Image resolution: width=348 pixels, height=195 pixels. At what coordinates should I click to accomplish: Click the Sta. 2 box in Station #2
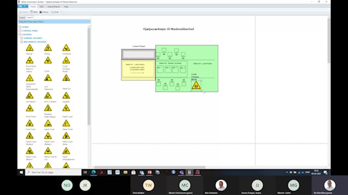click(x=168, y=69)
